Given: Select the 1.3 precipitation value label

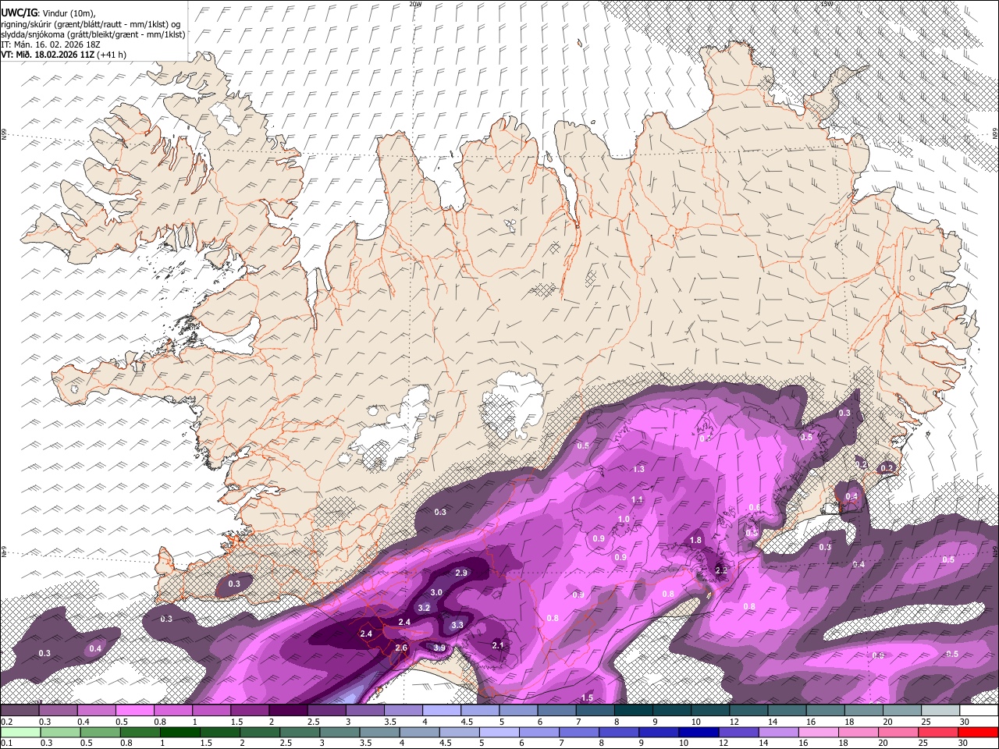Looking at the screenshot, I should [638, 469].
